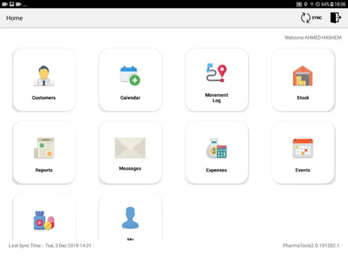Screen dimensions: 348x261
Task: Open the Stock warehouse icon tile
Action: coord(303,79)
